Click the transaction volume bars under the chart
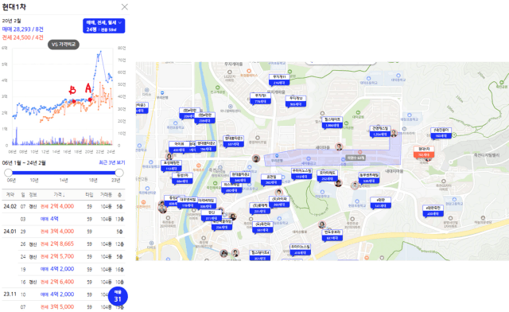Viewport: 509px width, 312px height. coord(63,141)
